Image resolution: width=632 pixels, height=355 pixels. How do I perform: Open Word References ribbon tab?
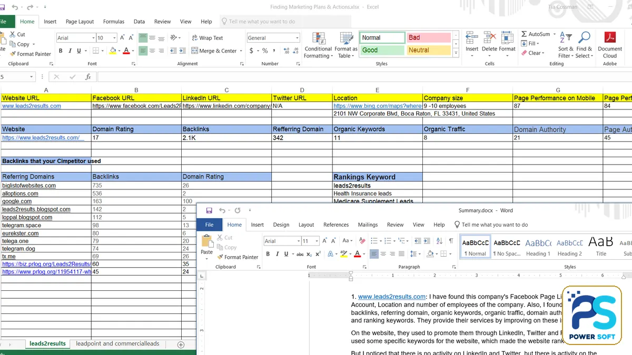point(336,225)
